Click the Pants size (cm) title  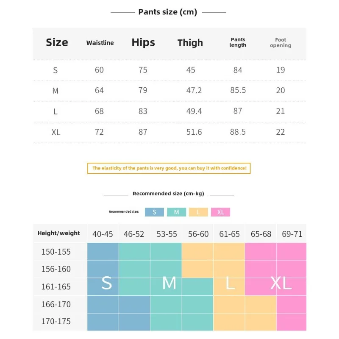point(168,12)
